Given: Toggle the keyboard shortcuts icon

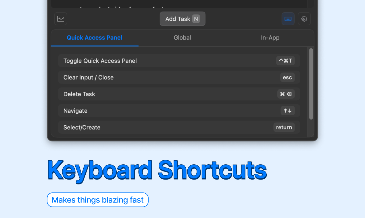Looking at the screenshot, I should click(288, 19).
